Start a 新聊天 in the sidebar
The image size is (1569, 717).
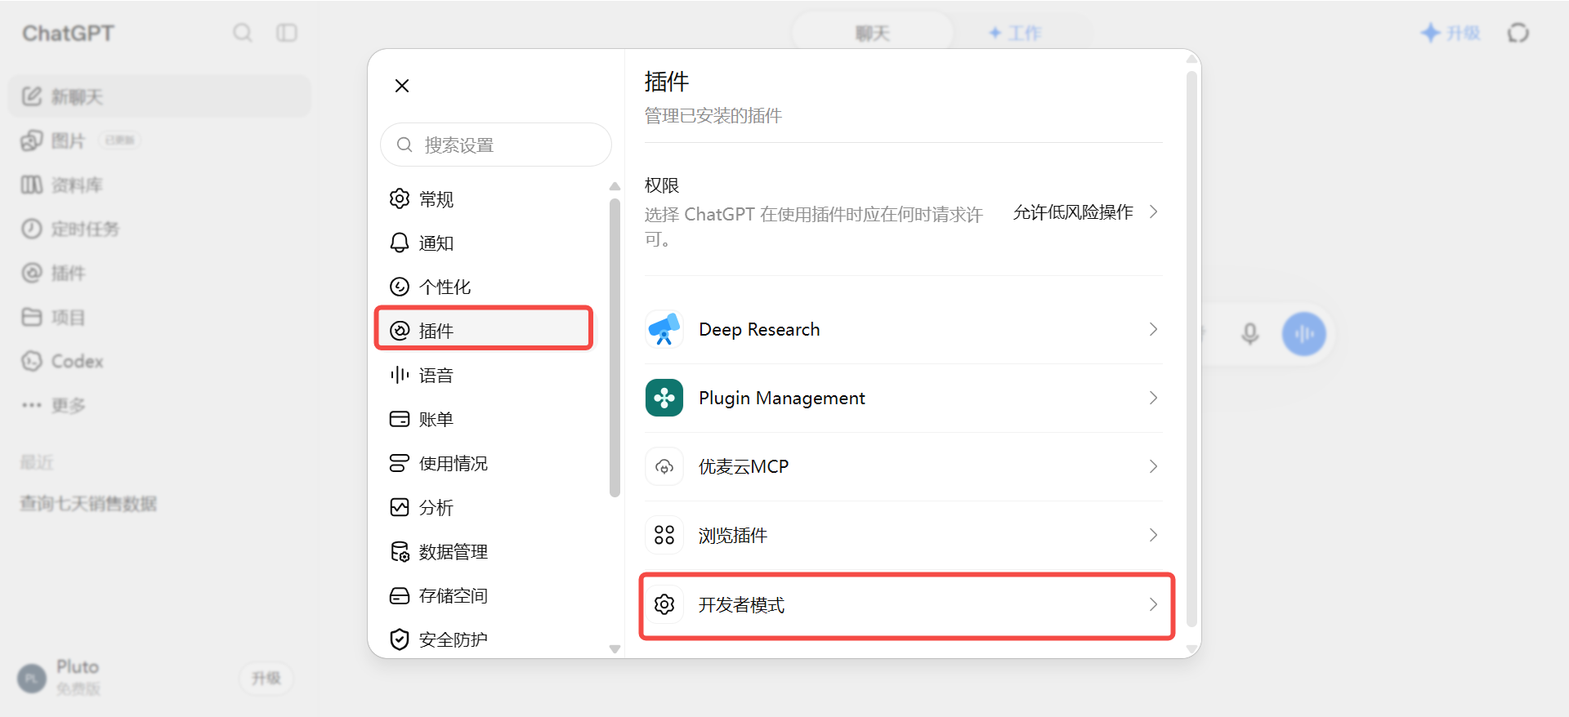point(159,96)
